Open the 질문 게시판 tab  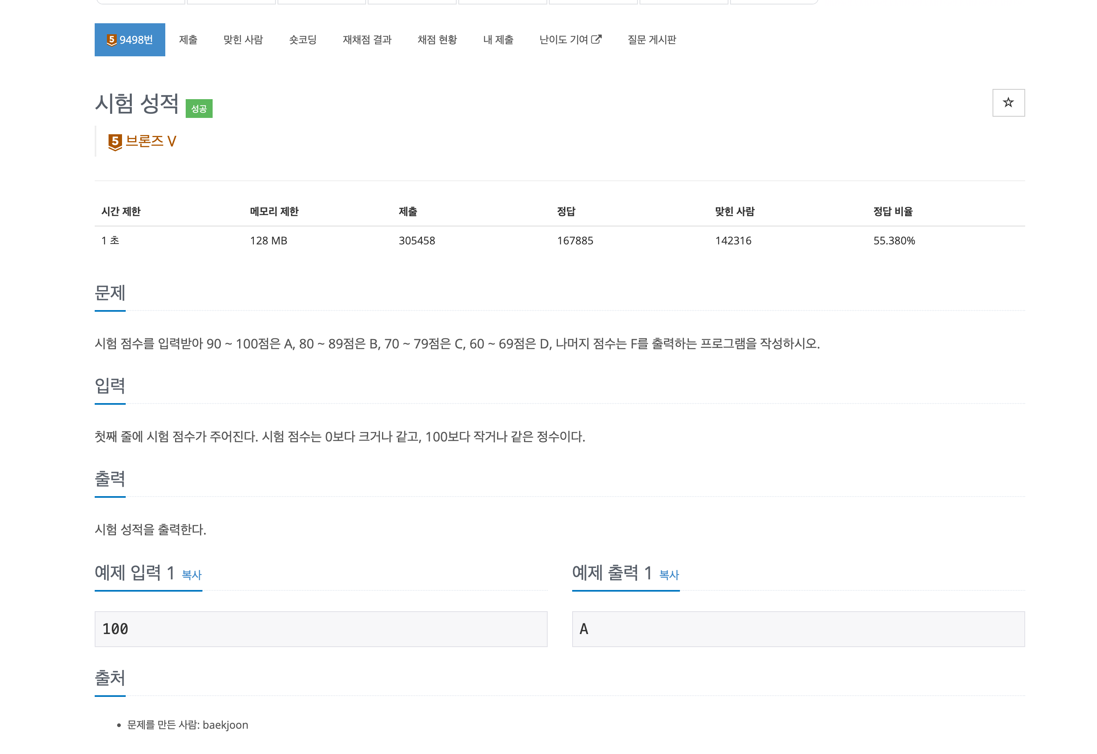[651, 40]
